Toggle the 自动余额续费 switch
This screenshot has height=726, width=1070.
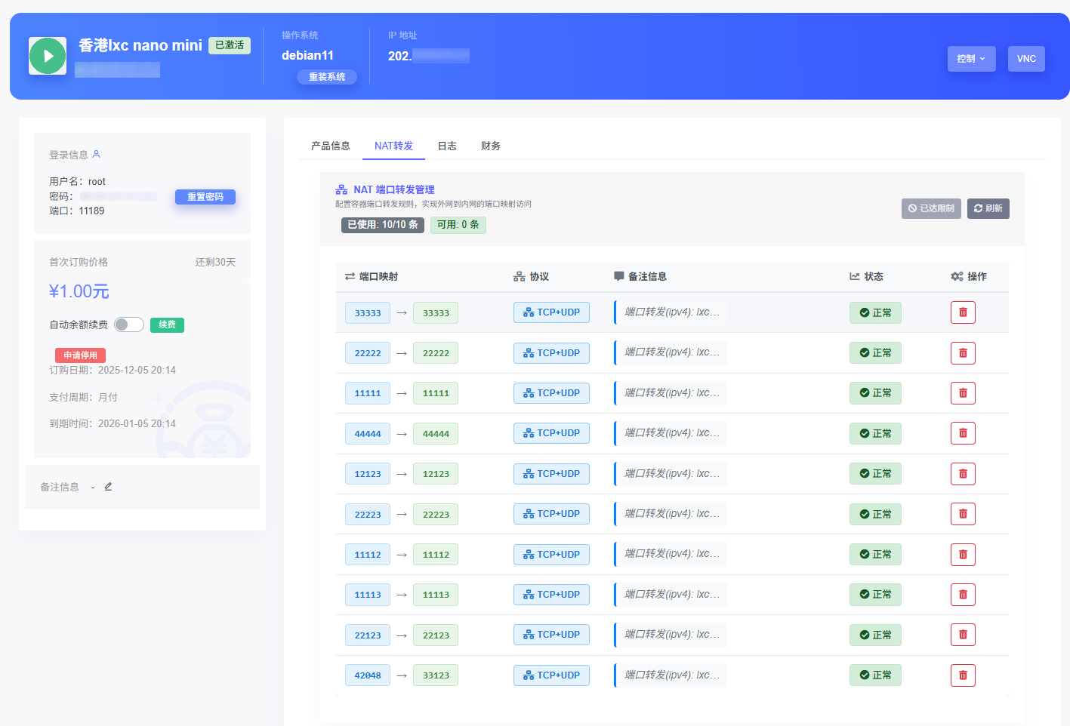click(129, 325)
